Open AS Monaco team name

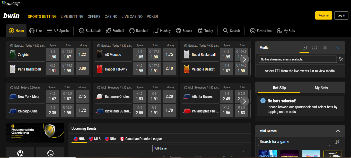pos(113,55)
